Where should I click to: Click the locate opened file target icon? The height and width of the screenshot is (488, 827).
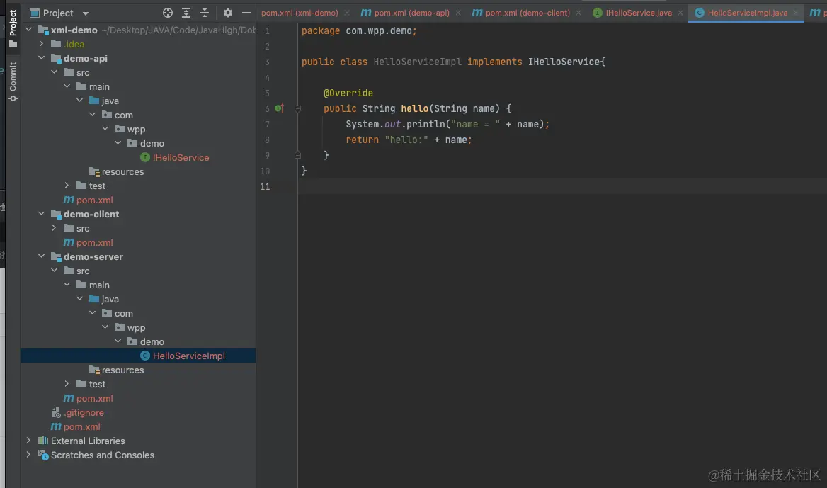168,13
